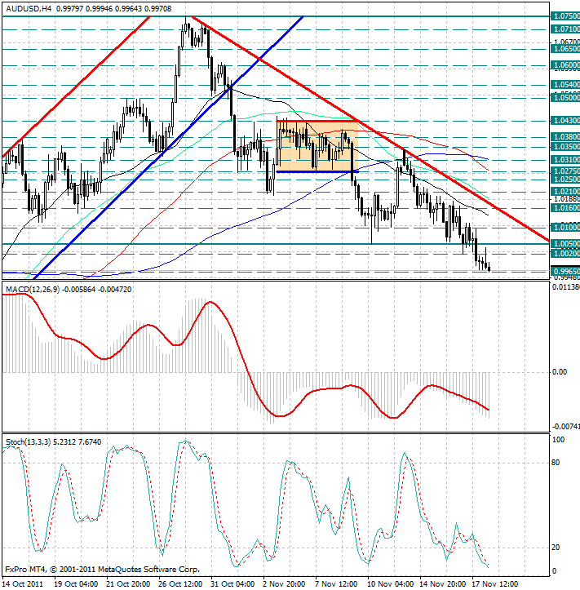
Task: Click the 1.0350 price level label
Action: coord(565,146)
